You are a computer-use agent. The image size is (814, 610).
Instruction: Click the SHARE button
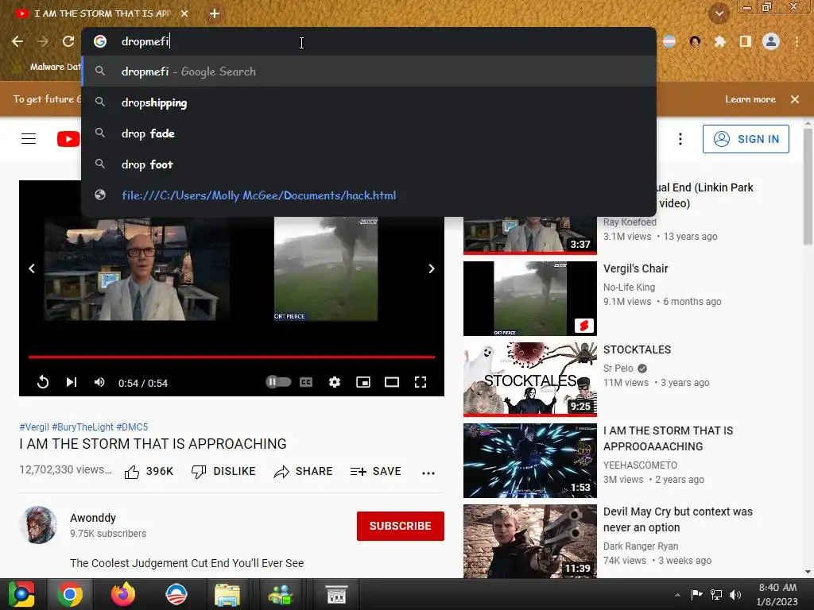click(x=303, y=472)
